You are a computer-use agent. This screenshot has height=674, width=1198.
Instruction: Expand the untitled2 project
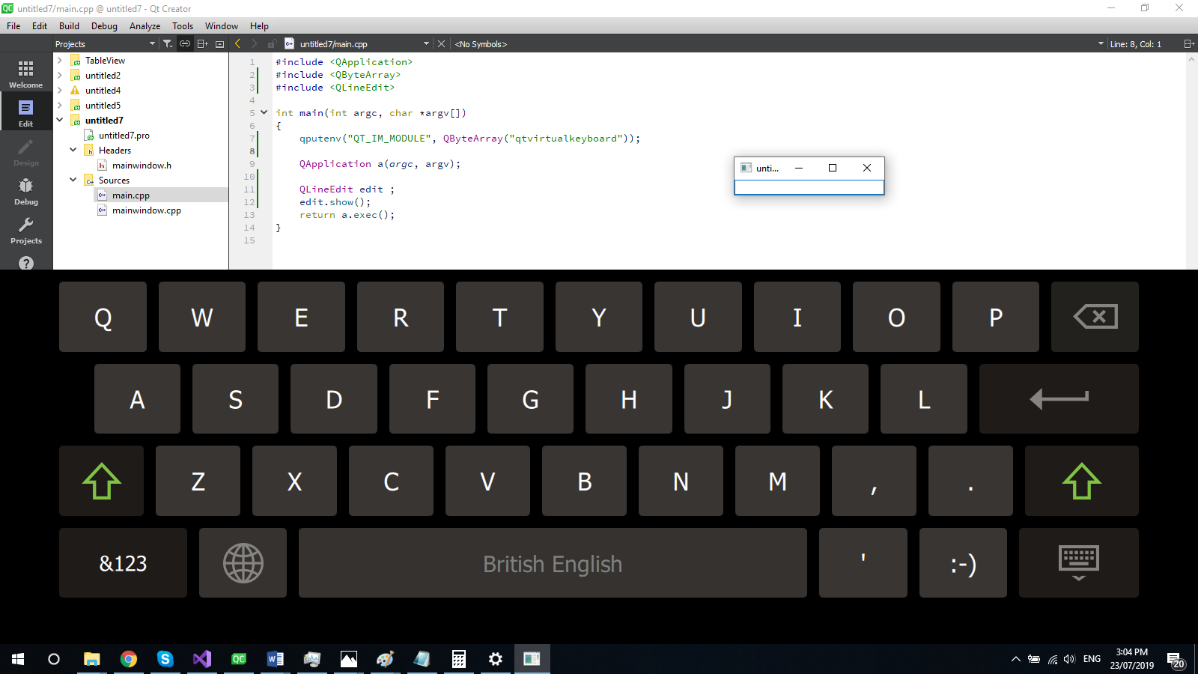pos(60,76)
